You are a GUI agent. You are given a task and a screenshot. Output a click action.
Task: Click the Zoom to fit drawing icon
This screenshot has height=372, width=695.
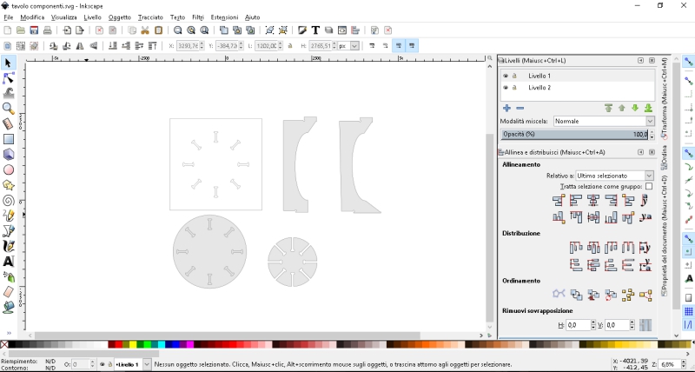(191, 30)
